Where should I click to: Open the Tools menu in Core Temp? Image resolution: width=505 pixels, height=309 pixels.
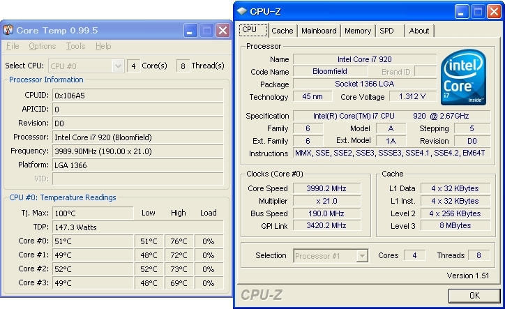point(76,46)
